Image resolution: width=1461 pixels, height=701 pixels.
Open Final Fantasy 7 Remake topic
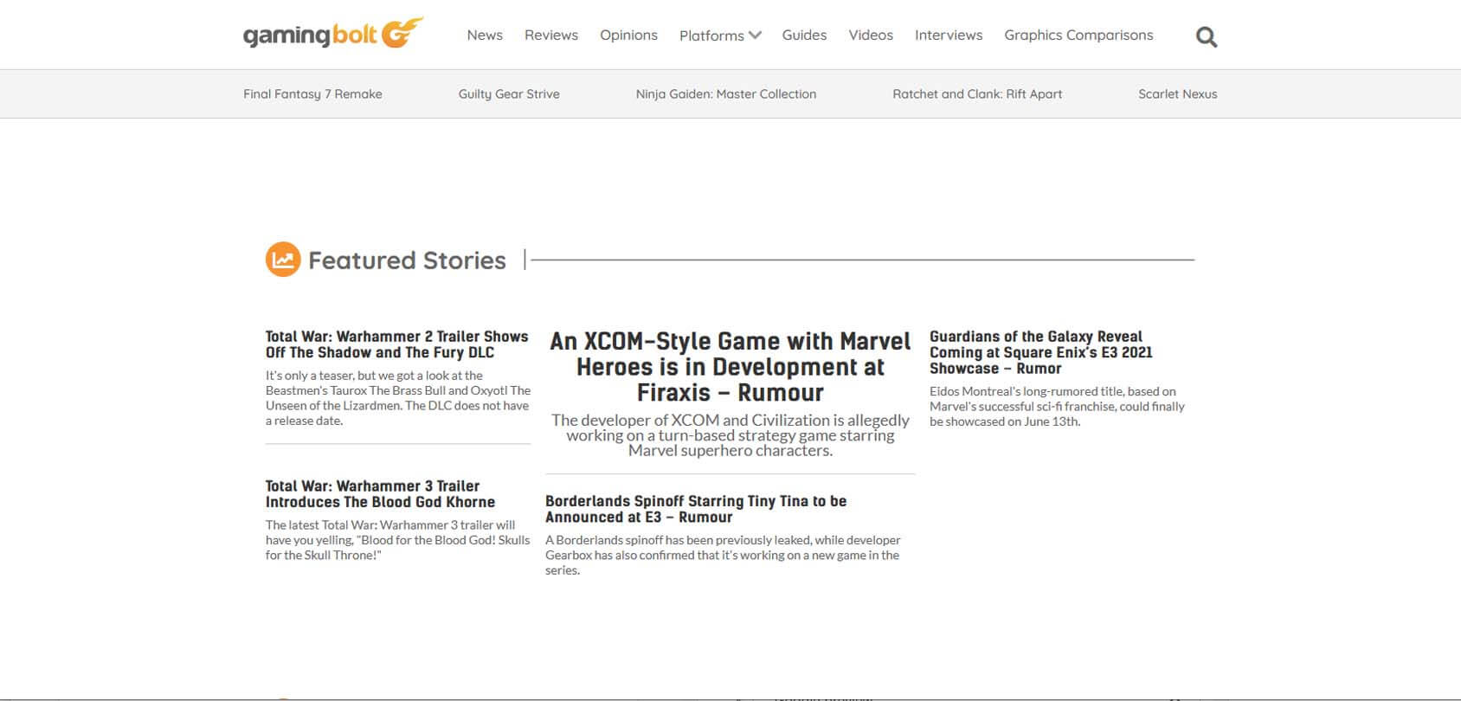pyautogui.click(x=312, y=94)
